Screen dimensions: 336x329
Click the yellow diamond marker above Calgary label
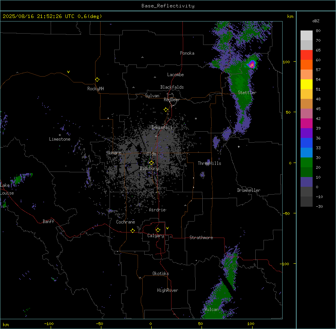(158, 230)
